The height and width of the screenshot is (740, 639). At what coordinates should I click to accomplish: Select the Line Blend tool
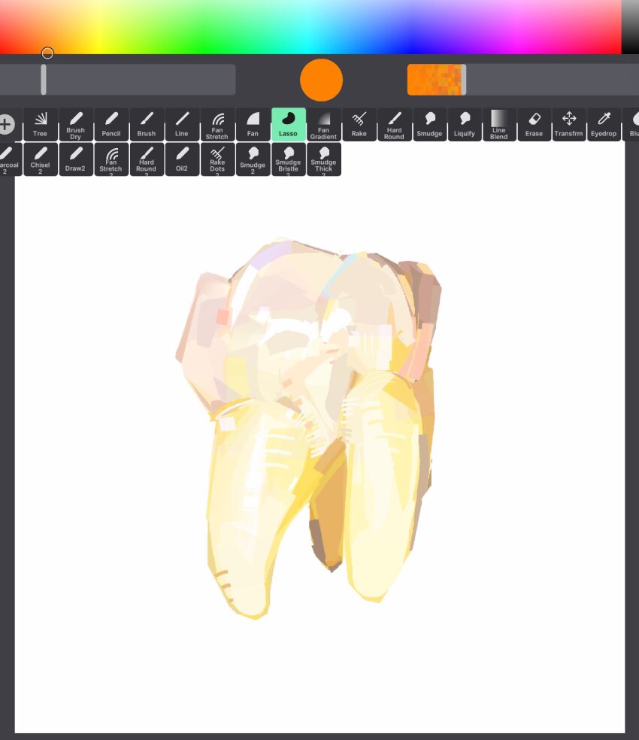point(498,124)
